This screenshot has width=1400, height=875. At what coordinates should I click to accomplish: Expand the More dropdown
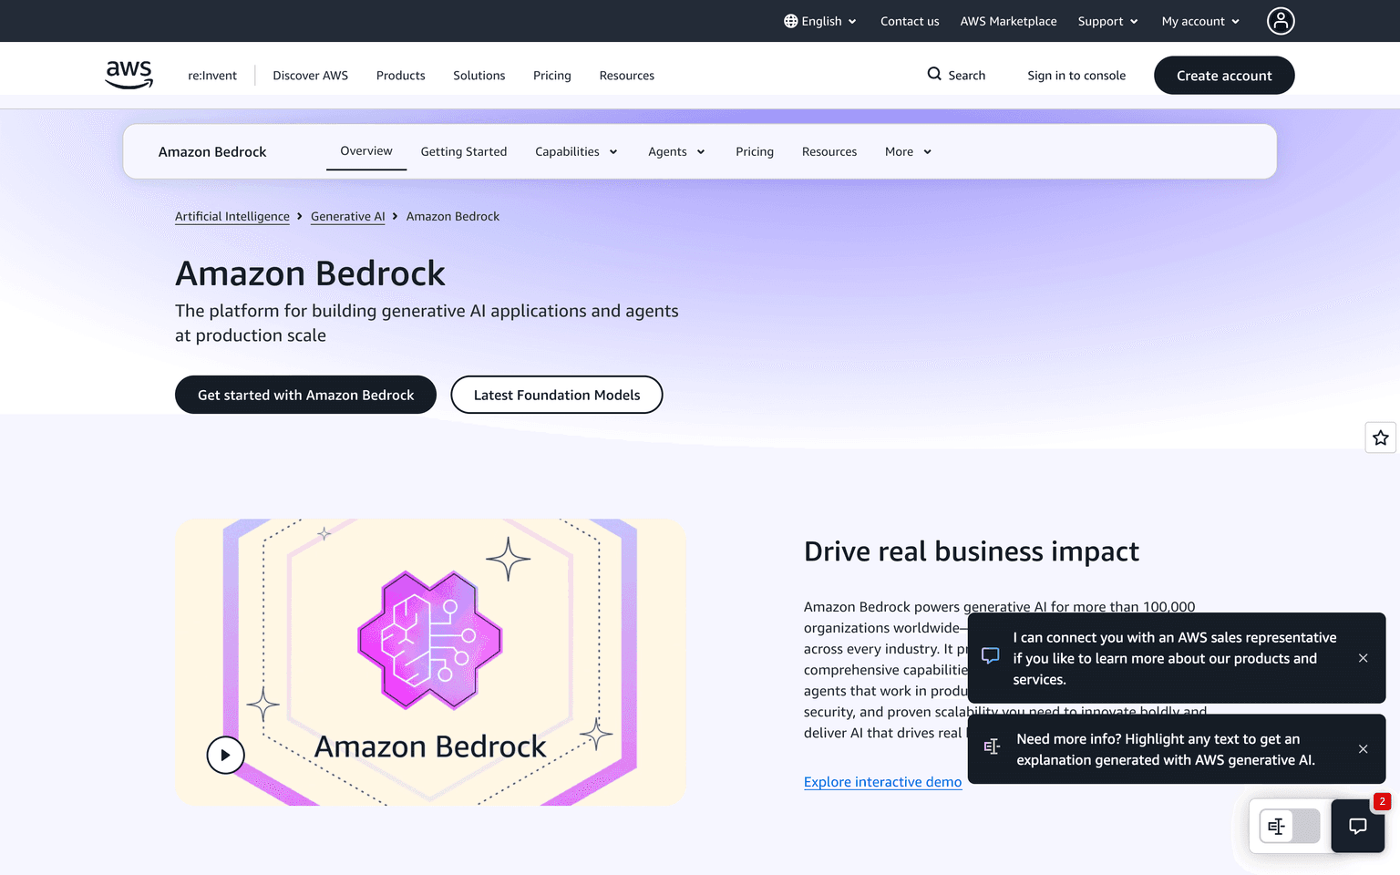tap(908, 151)
